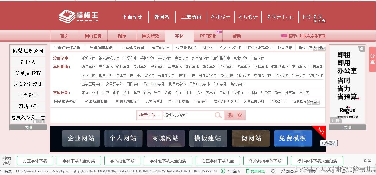376x175 pixels.
Task: Click the 请输入关键字 search input field
Action: [187, 115]
